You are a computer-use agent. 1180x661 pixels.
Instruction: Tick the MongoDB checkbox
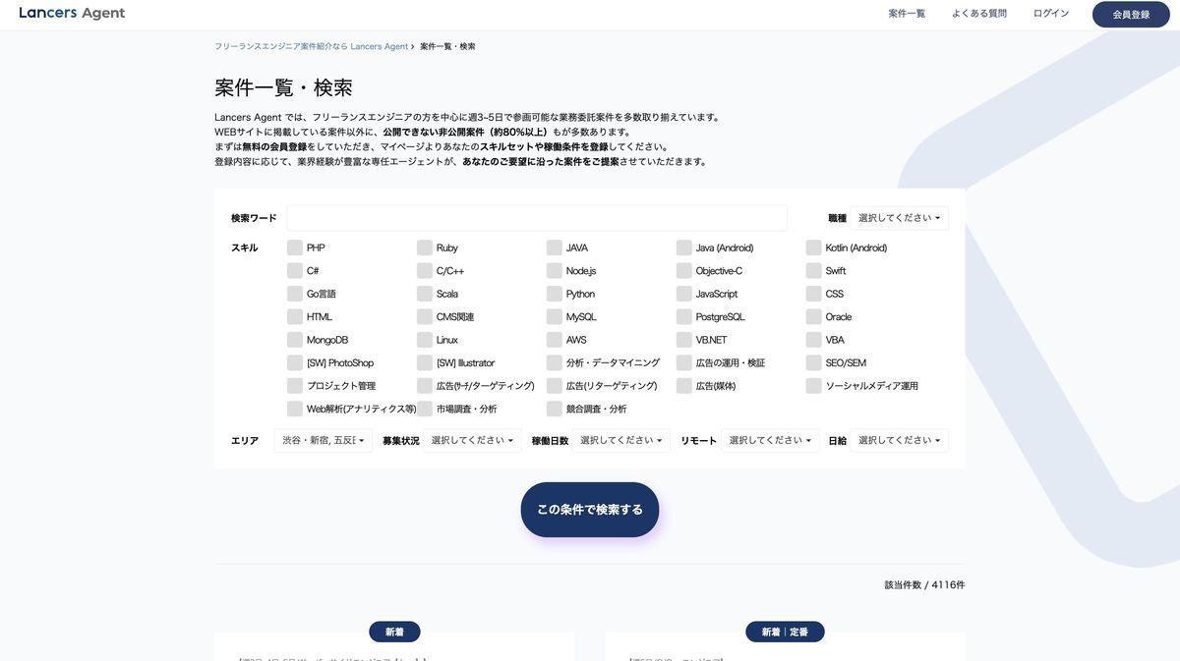(295, 340)
